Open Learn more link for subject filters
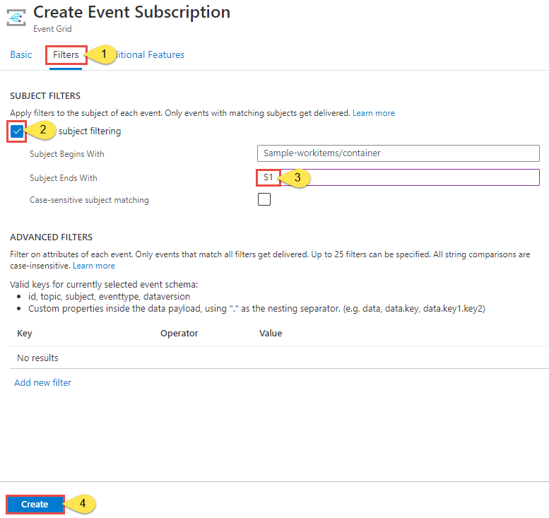549x518 pixels. coord(374,113)
